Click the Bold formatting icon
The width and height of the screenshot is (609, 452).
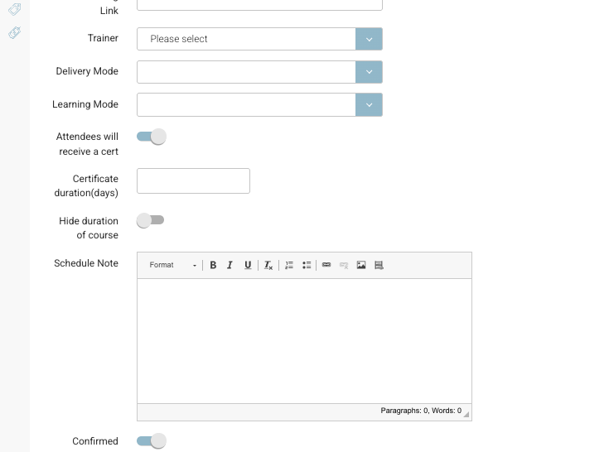(x=213, y=266)
